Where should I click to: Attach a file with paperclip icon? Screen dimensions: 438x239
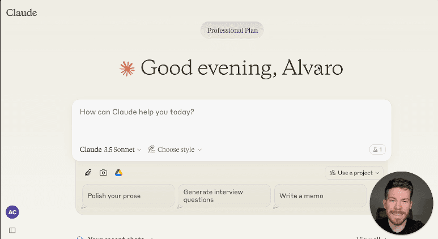[88, 173]
